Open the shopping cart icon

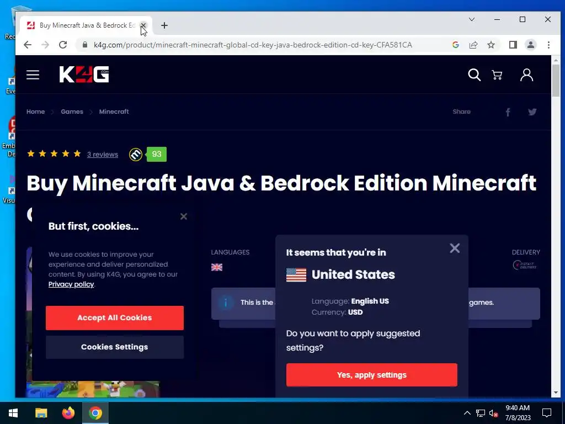(497, 75)
